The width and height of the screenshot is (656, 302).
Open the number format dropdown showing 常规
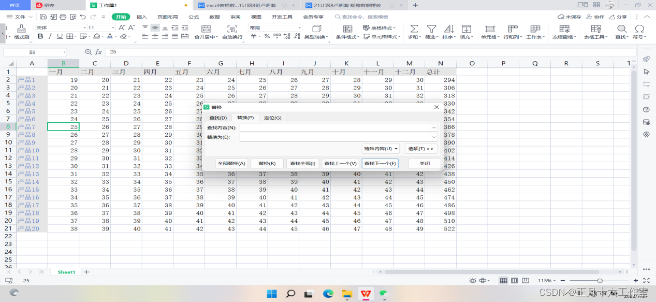tap(299, 27)
